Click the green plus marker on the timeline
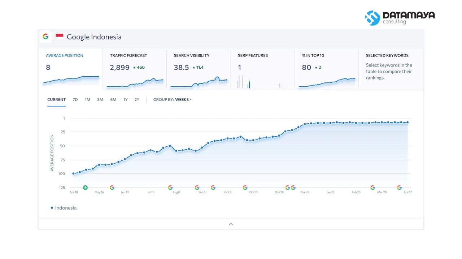The width and height of the screenshot is (462, 259). [x=85, y=187]
